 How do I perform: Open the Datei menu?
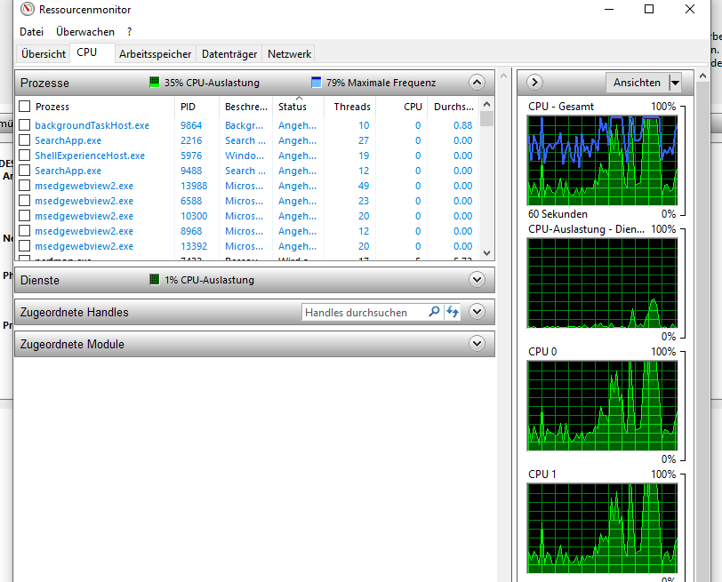pos(31,32)
